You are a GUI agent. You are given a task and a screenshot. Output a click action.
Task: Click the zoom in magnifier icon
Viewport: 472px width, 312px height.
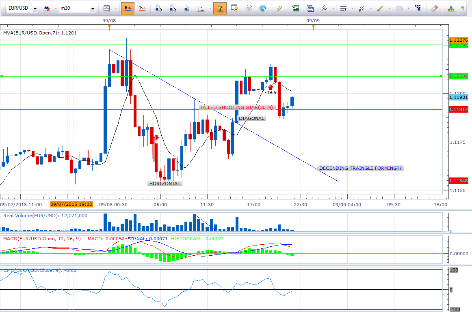pos(159,8)
